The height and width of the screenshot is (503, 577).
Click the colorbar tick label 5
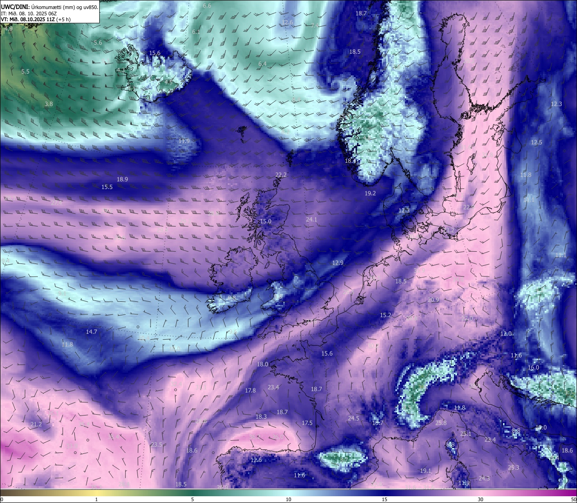coord(192,499)
